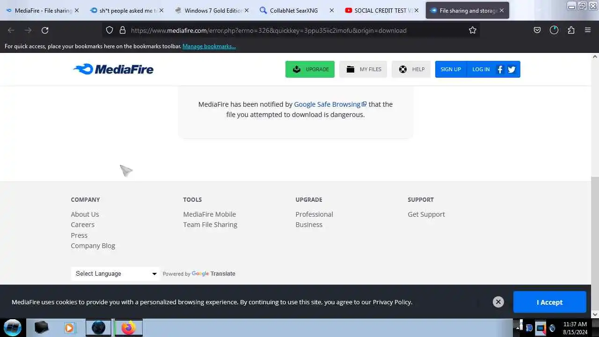Open the Windows Start button
The image size is (599, 337).
[12, 328]
